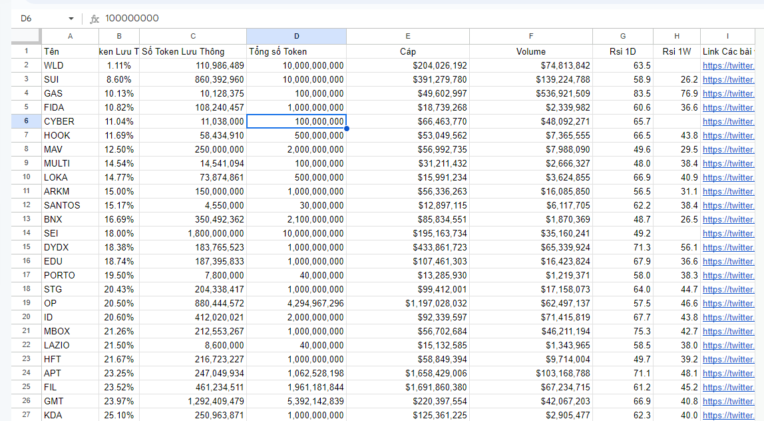Select the cell with $433,861,723
This screenshot has height=421, width=764.
[408, 247]
